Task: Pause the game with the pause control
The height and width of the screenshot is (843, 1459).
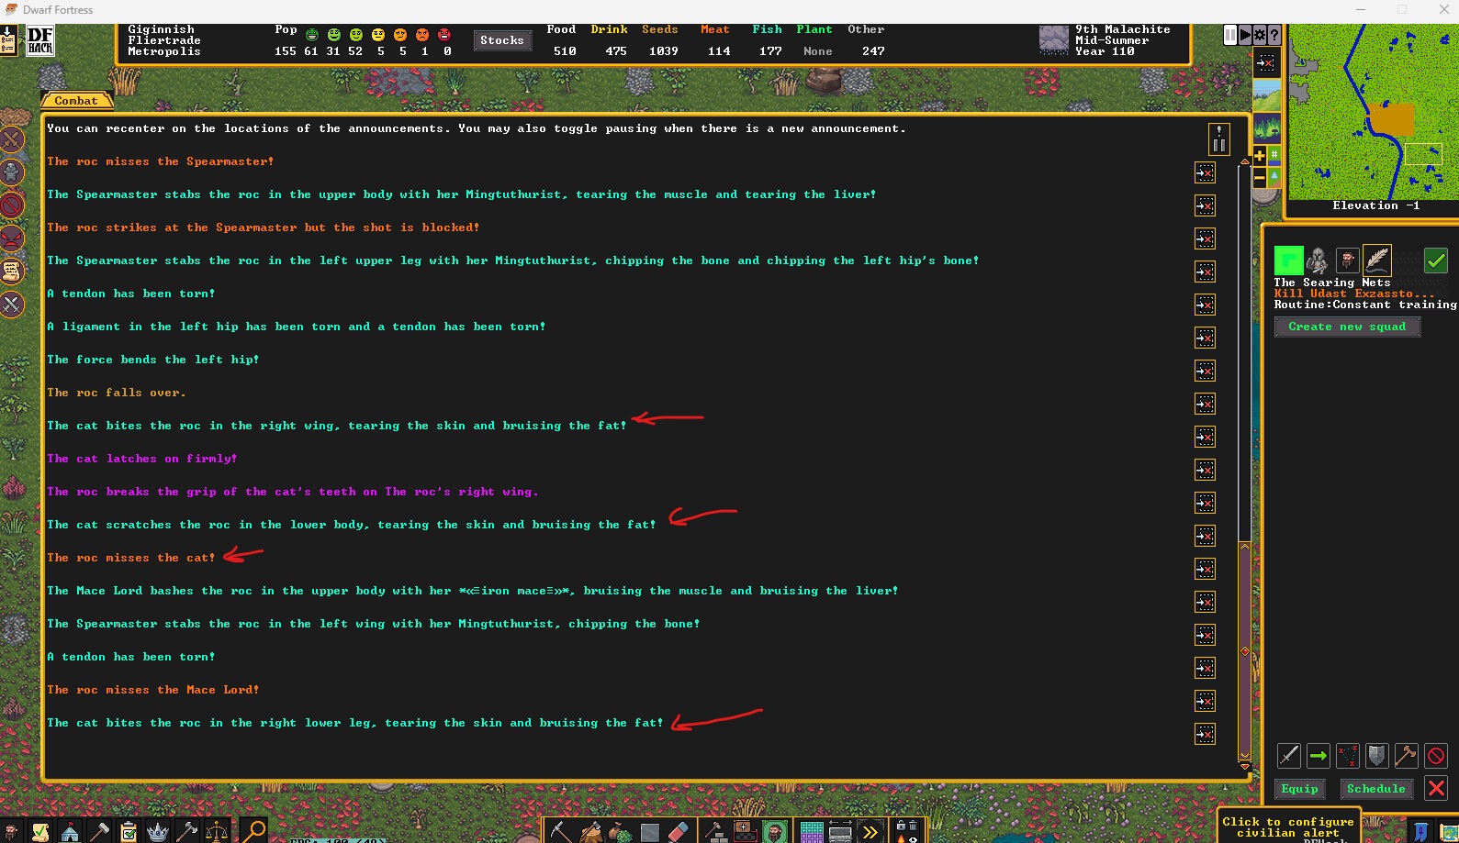Action: pyautogui.click(x=1230, y=35)
